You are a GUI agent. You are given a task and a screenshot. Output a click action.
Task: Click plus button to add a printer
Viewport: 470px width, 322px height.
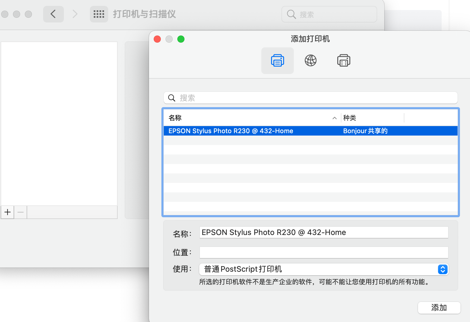[x=7, y=212]
